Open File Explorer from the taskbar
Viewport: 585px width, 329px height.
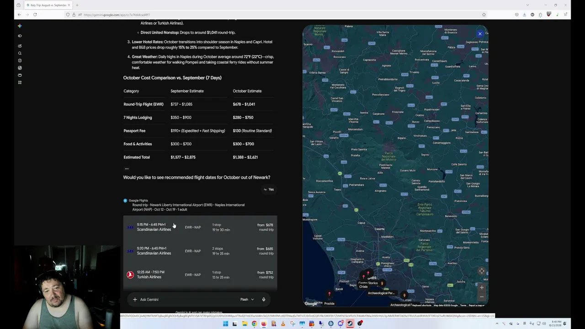point(245,324)
